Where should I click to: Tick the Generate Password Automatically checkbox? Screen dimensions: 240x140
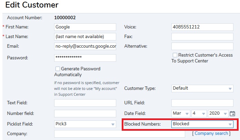(x=58, y=69)
